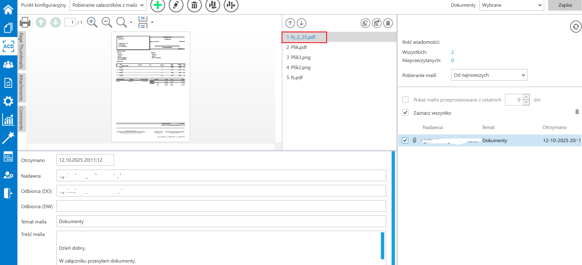Open the documents icon in the sidebar

8,28
